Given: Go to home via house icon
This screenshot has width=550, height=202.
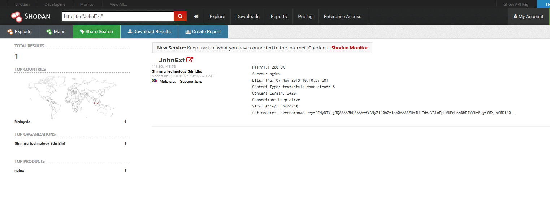Looking at the screenshot, I should coord(196,17).
